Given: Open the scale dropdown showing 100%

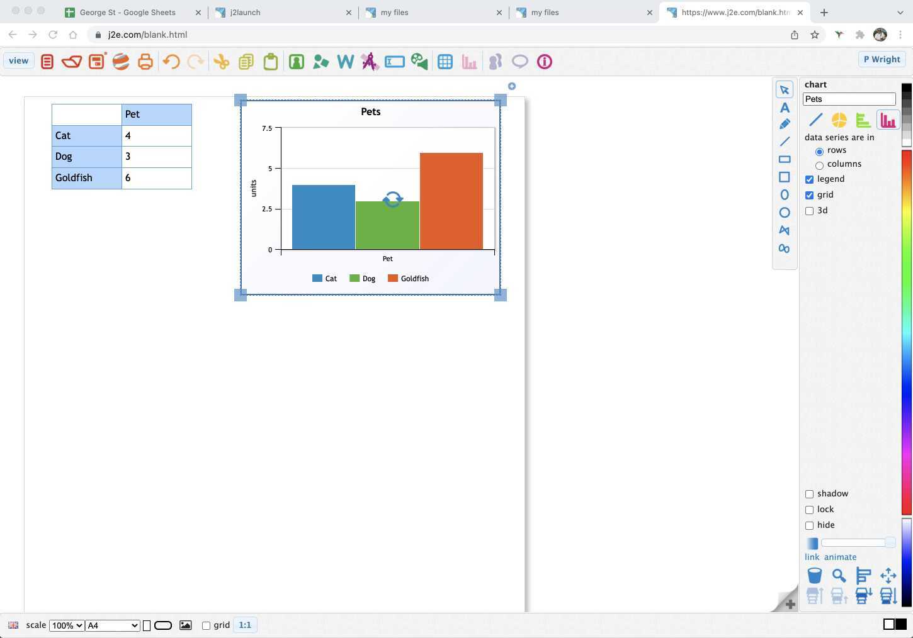Looking at the screenshot, I should (x=67, y=625).
